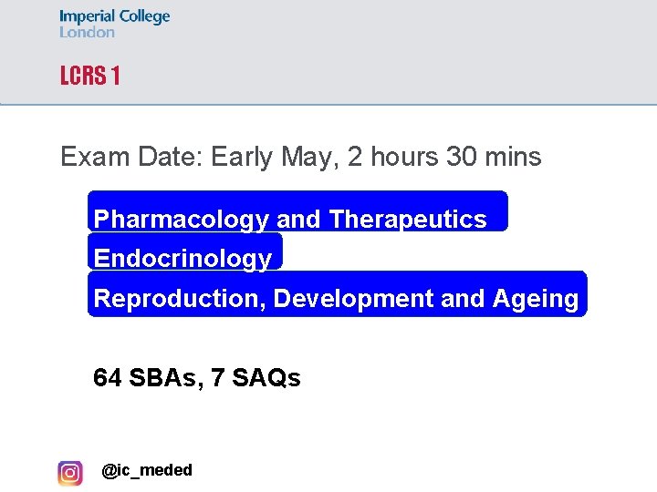Screen dimensions: 657x492
Task: Click the word Ageing
Action: tap(536, 300)
